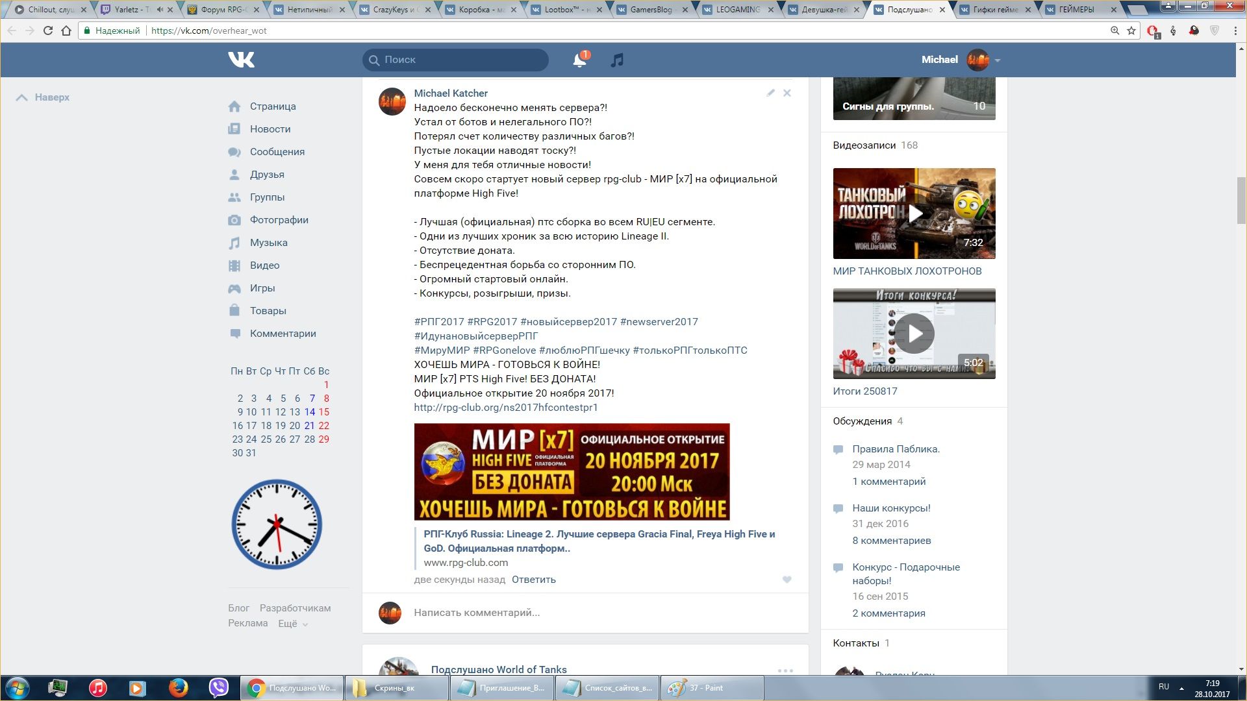This screenshot has width=1247, height=701.
Task: Open the РПГ-Клуб Russia link preview title
Action: click(x=599, y=541)
